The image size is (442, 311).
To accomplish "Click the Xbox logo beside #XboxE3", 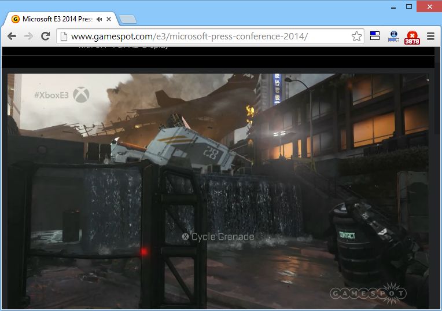I will (x=81, y=95).
